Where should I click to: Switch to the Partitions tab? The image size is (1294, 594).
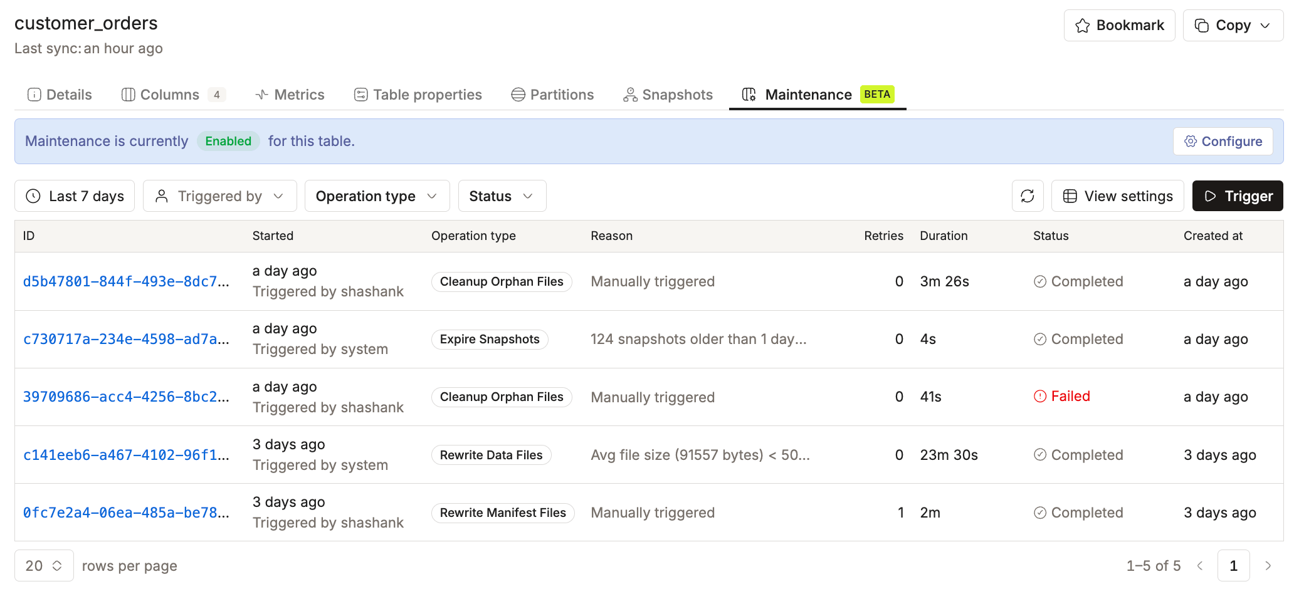pos(552,95)
